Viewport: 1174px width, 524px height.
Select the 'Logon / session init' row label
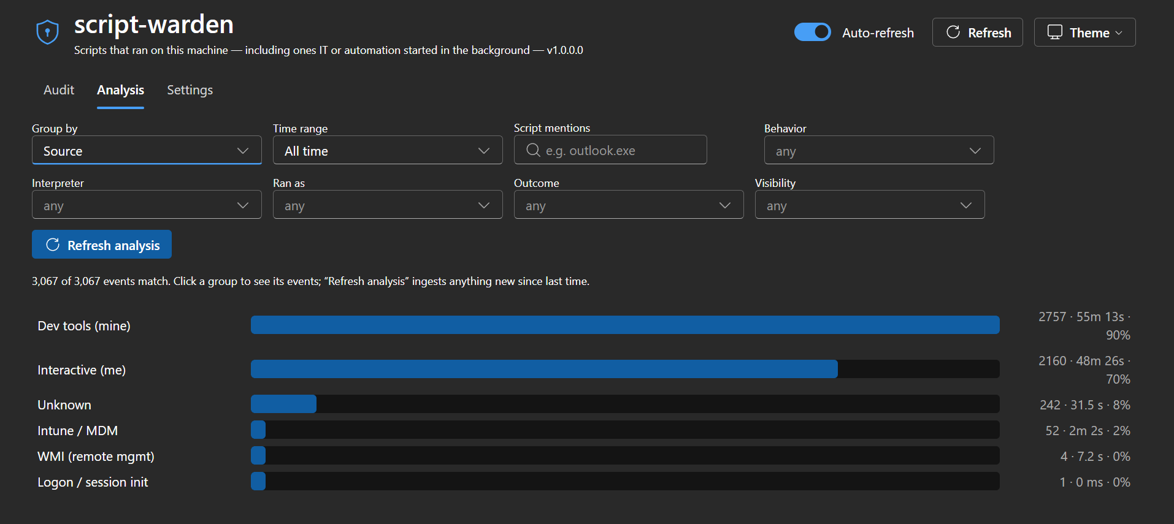point(93,482)
